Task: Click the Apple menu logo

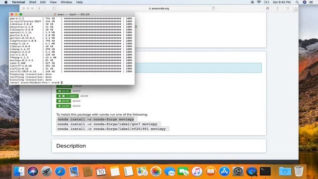Action: click(x=6, y=2)
